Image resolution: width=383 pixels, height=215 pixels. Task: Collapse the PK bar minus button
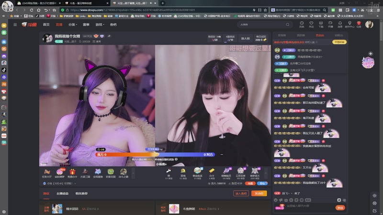tap(222, 154)
